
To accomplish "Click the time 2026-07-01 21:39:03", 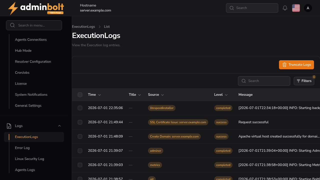I will coord(105,165).
